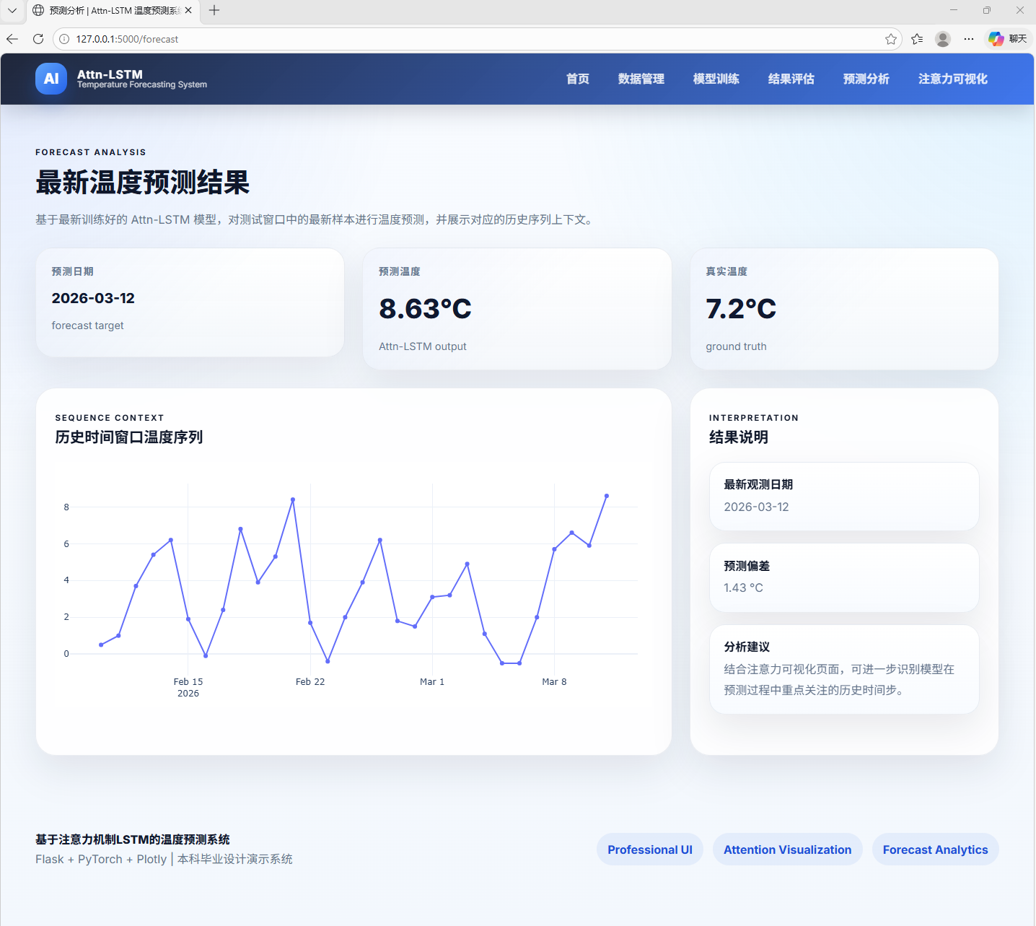Open the browser profile avatar icon
The height and width of the screenshot is (926, 1036).
[x=942, y=39]
